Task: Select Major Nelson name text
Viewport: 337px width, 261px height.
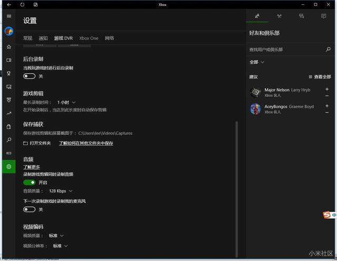Action: [277, 90]
